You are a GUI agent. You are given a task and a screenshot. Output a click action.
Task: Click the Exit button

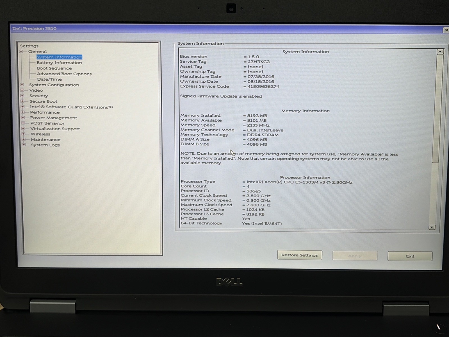[410, 256]
